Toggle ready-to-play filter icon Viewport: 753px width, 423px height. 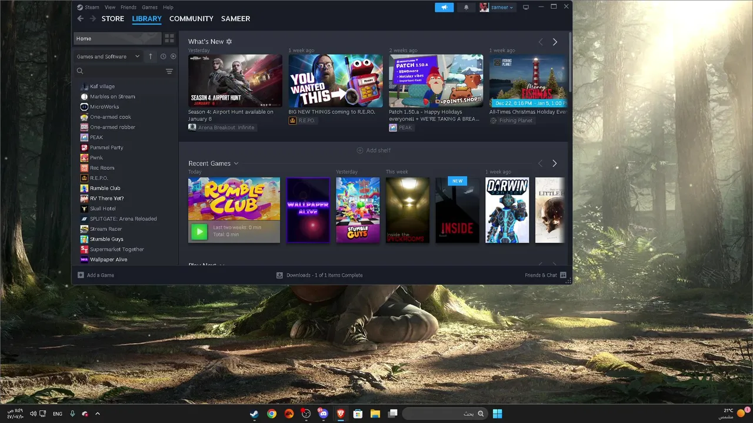(x=173, y=56)
